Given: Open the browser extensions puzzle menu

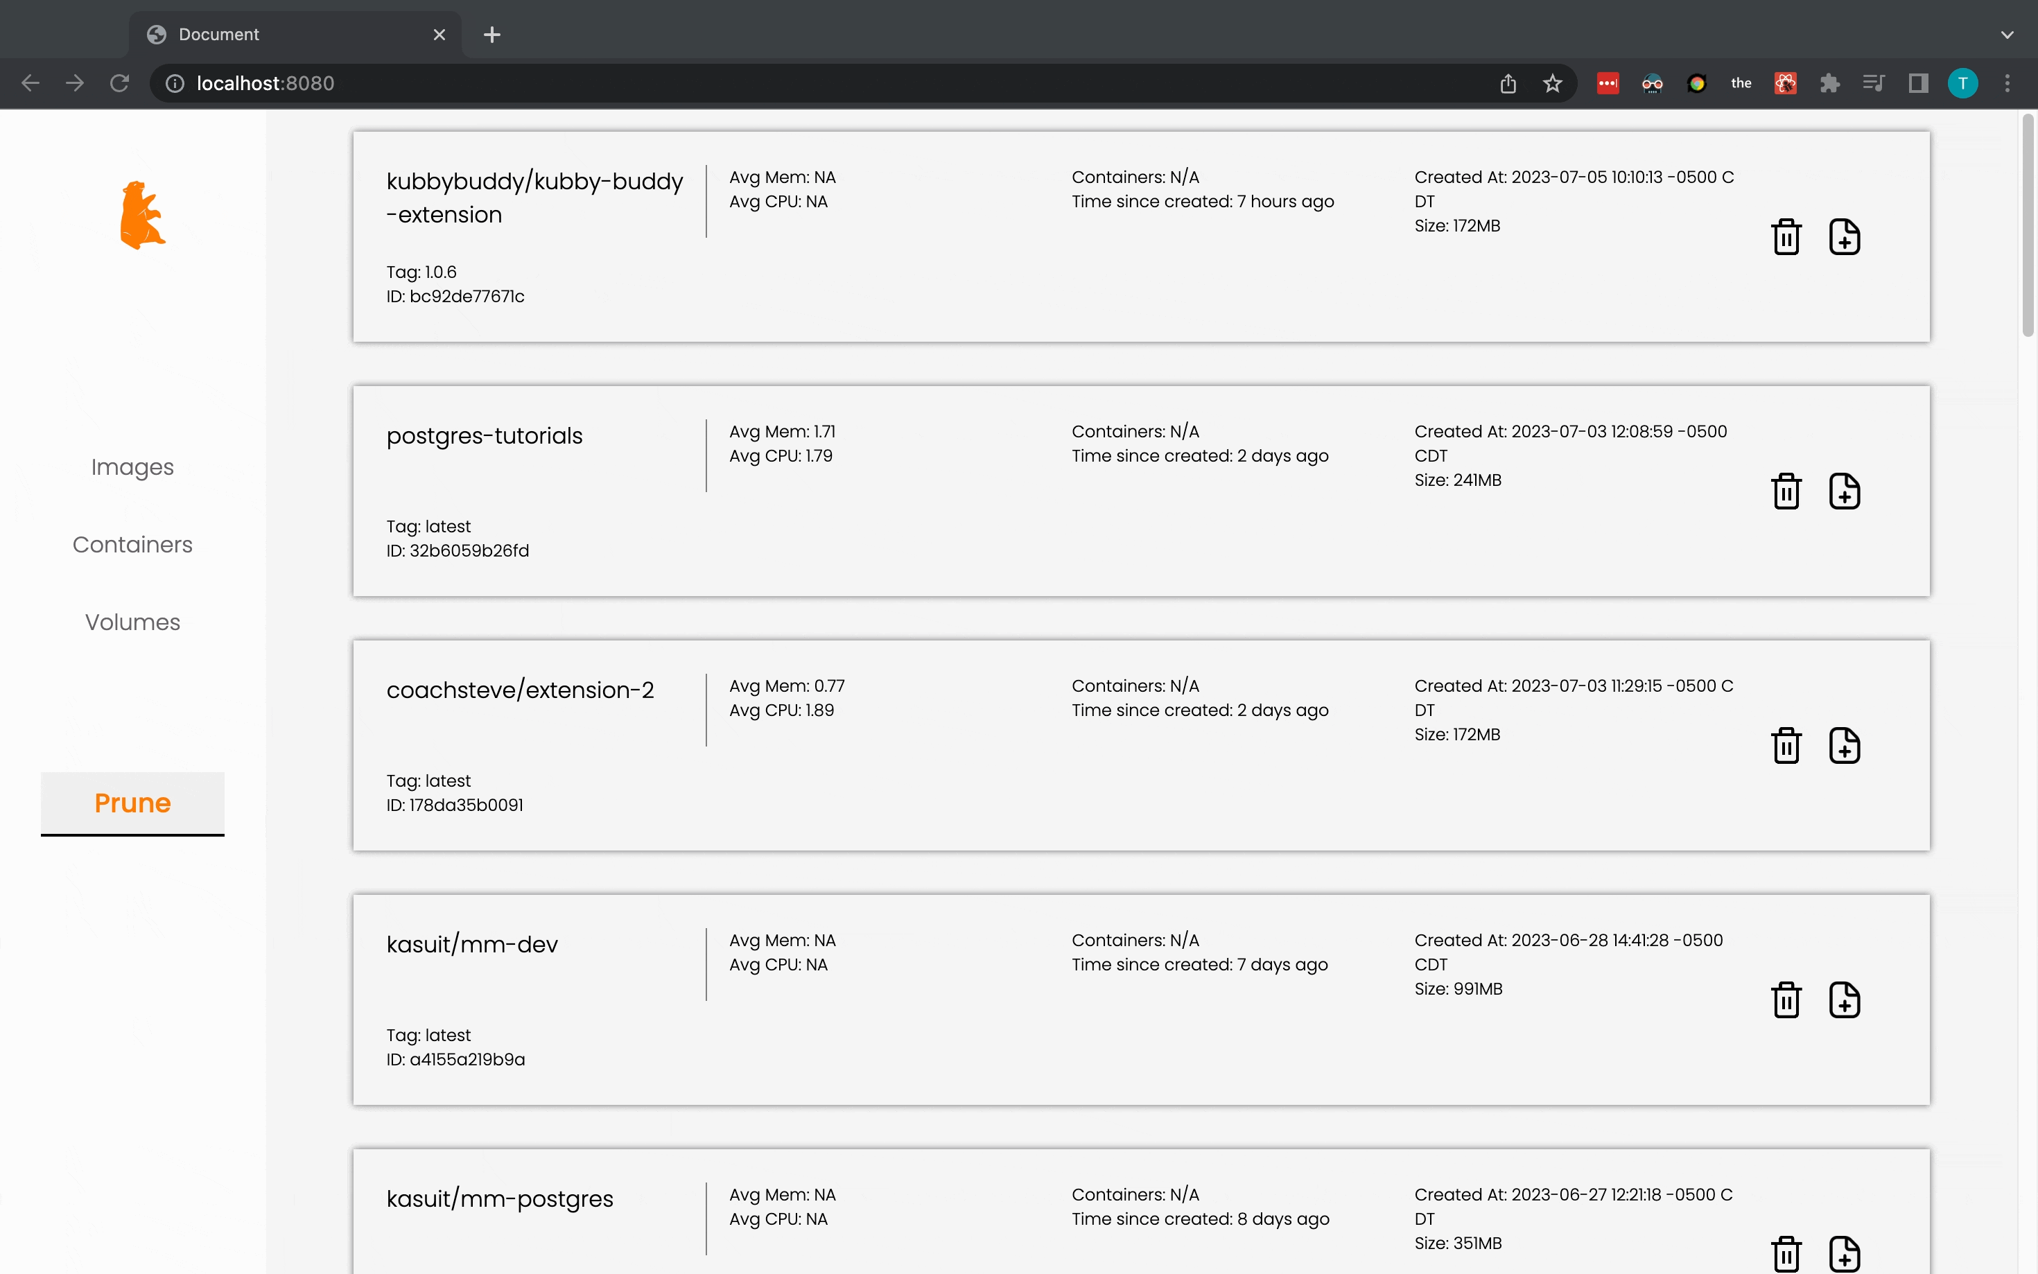Looking at the screenshot, I should 1829,82.
